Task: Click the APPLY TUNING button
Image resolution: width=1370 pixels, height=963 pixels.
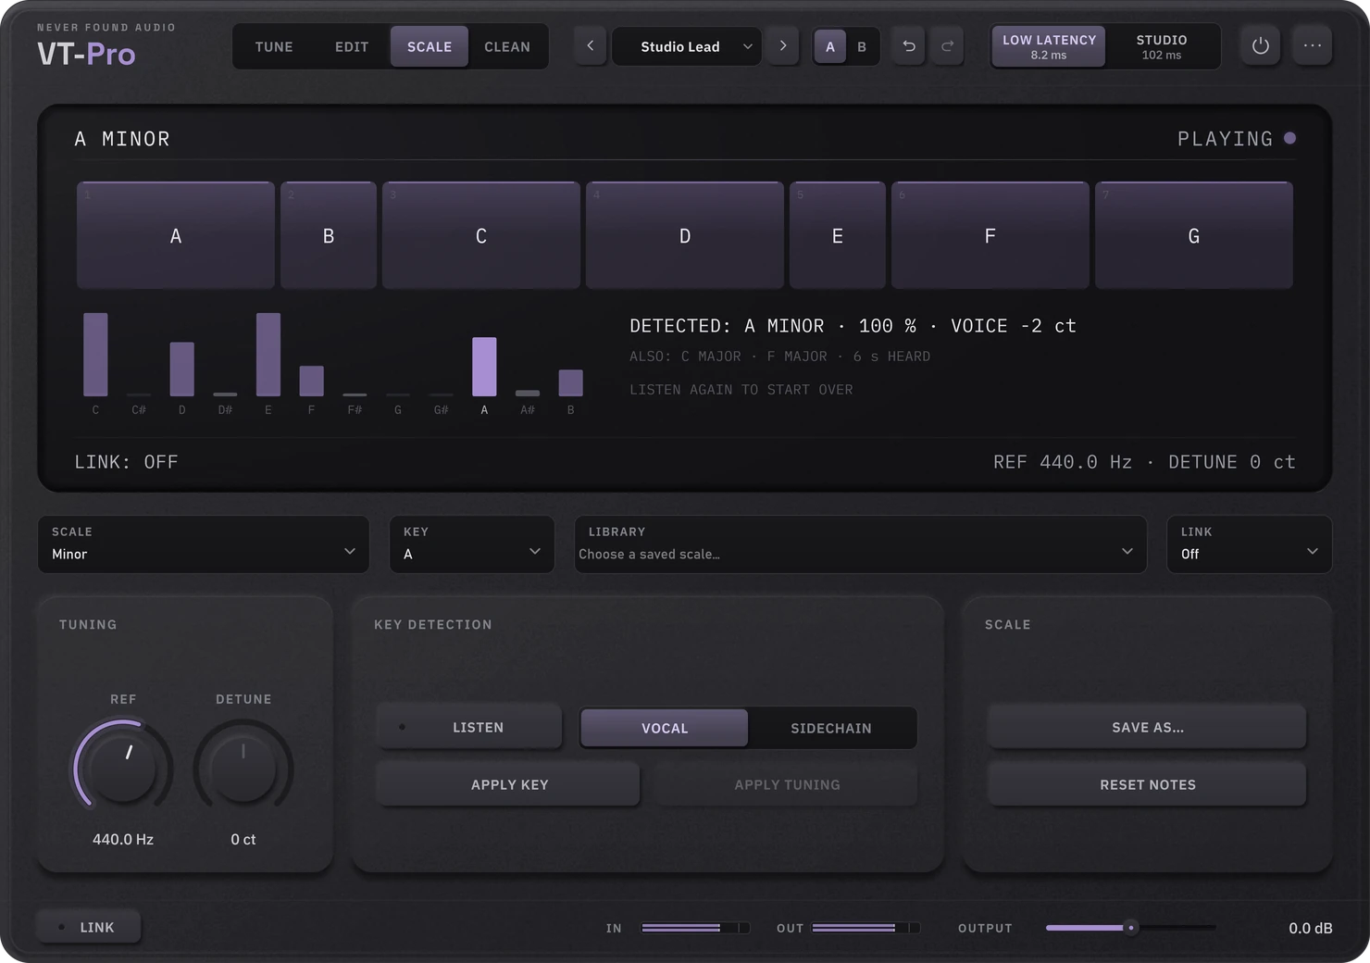Action: tap(787, 784)
